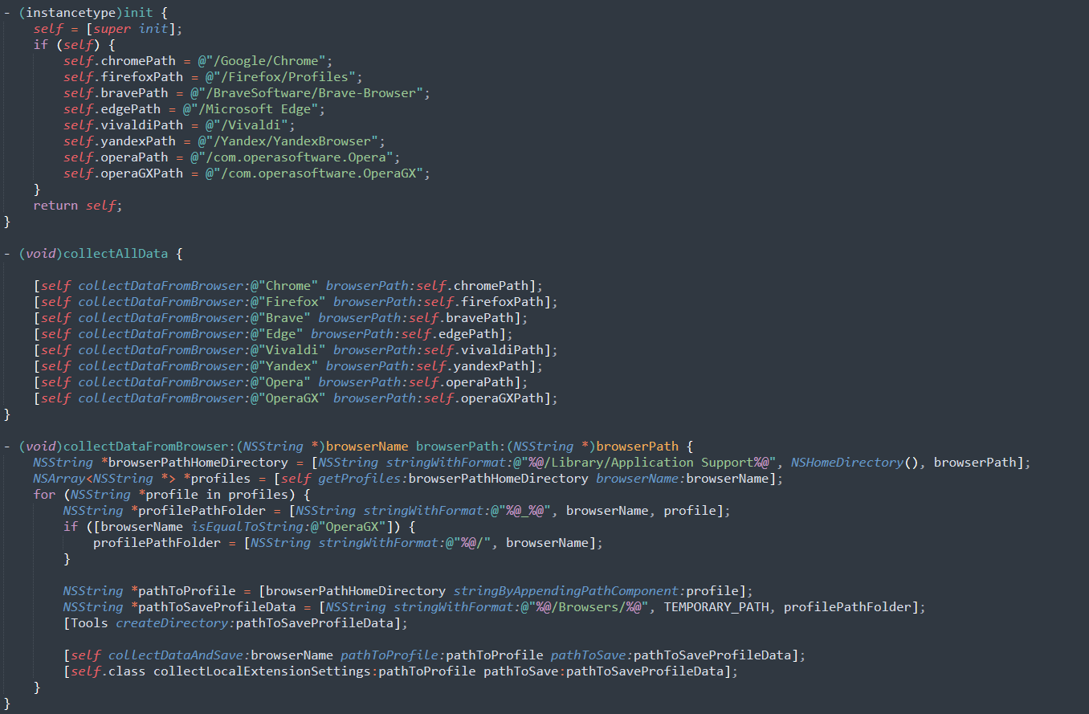The width and height of the screenshot is (1089, 714).
Task: Click the "%@/Browsers/%@" format string
Action: (585, 607)
